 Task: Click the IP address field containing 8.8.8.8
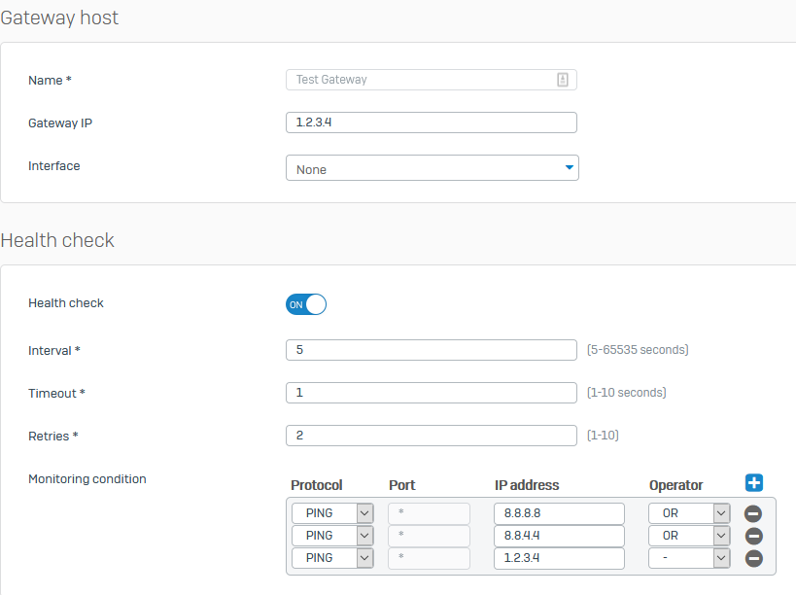pos(559,513)
